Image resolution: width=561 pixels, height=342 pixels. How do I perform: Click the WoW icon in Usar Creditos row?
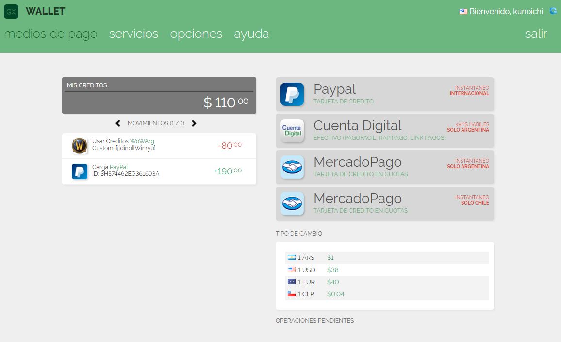(x=80, y=146)
